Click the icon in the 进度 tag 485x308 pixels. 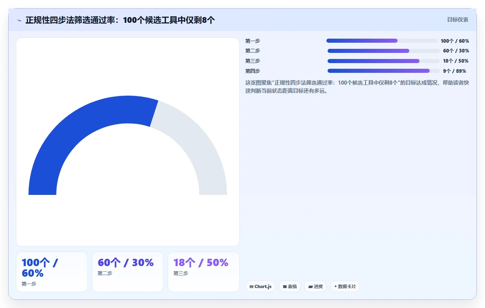[x=310, y=287]
